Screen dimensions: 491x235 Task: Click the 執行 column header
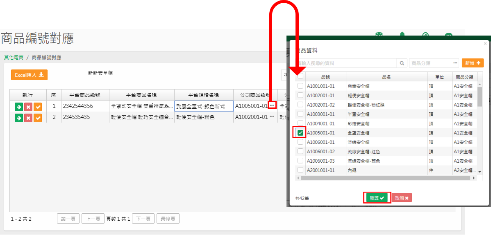tap(28, 94)
